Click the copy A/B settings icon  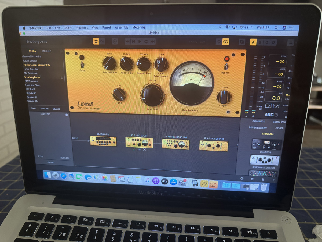pos(242,42)
